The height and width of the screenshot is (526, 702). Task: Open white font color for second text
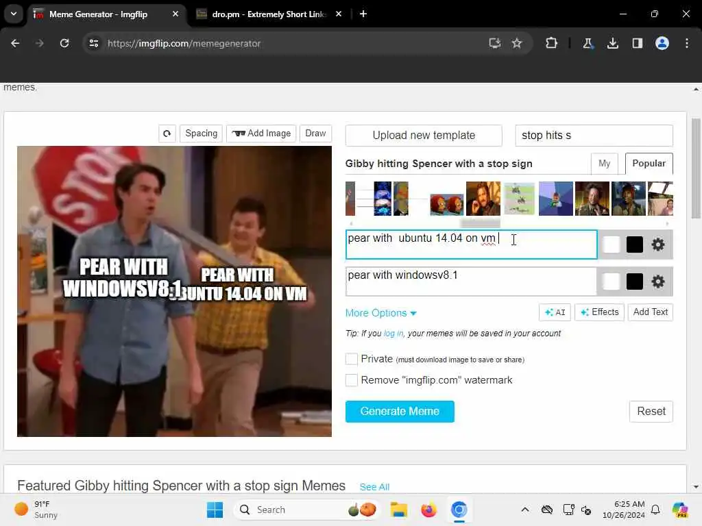click(x=611, y=281)
